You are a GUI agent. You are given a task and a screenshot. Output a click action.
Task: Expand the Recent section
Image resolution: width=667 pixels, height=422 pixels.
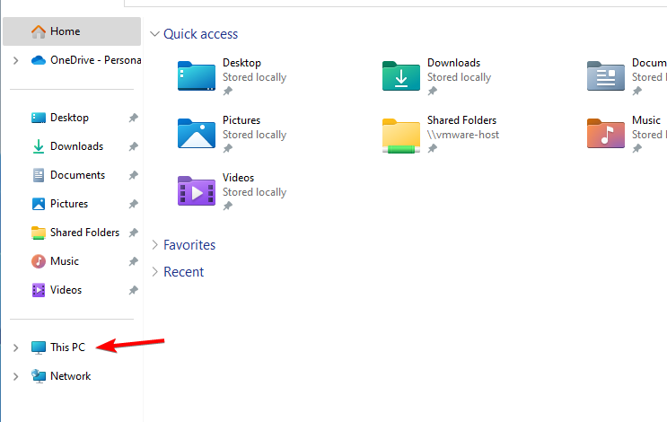tap(155, 272)
